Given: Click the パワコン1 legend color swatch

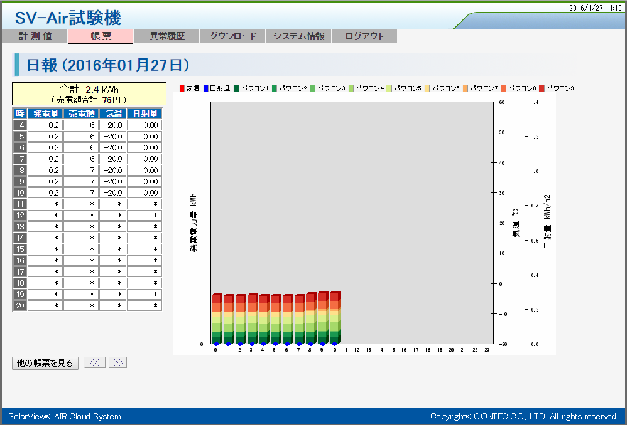Looking at the screenshot, I should (237, 88).
